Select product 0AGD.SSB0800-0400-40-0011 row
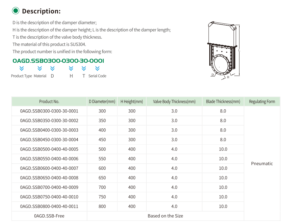The image size is (293, 224). point(49,207)
